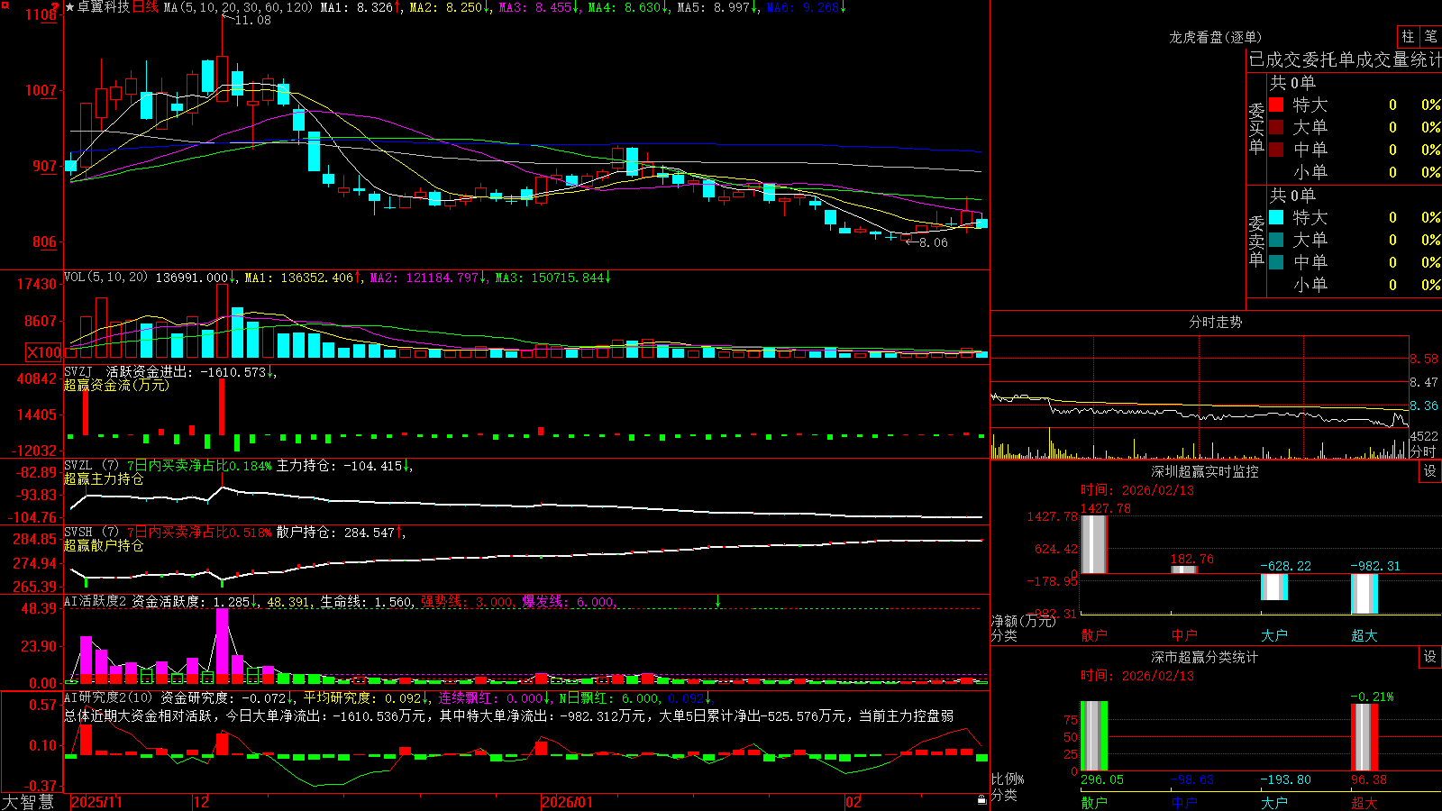Click the lock icon at timeline end

[x=982, y=800]
